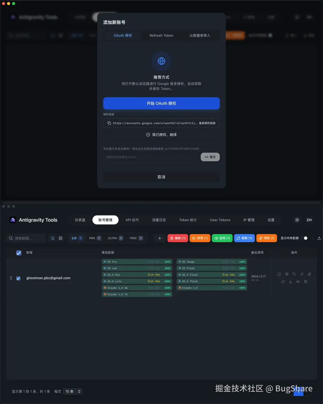
Task: Click the row's refresh quota circular-arrows icon
Action: pos(283,282)
